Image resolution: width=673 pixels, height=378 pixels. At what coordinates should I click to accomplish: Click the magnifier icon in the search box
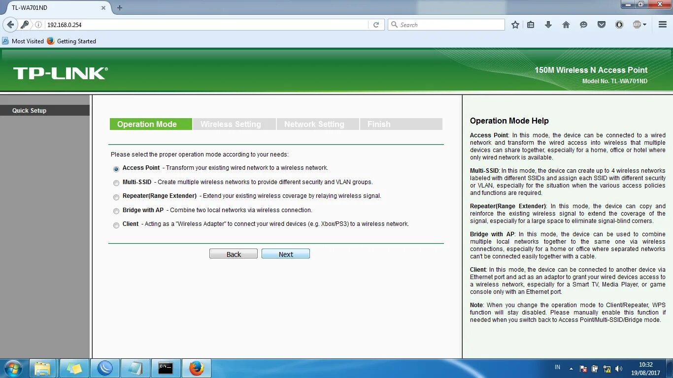tap(394, 25)
